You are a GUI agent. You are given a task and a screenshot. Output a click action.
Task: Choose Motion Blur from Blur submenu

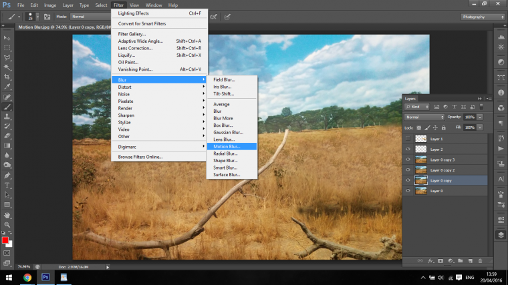point(232,147)
